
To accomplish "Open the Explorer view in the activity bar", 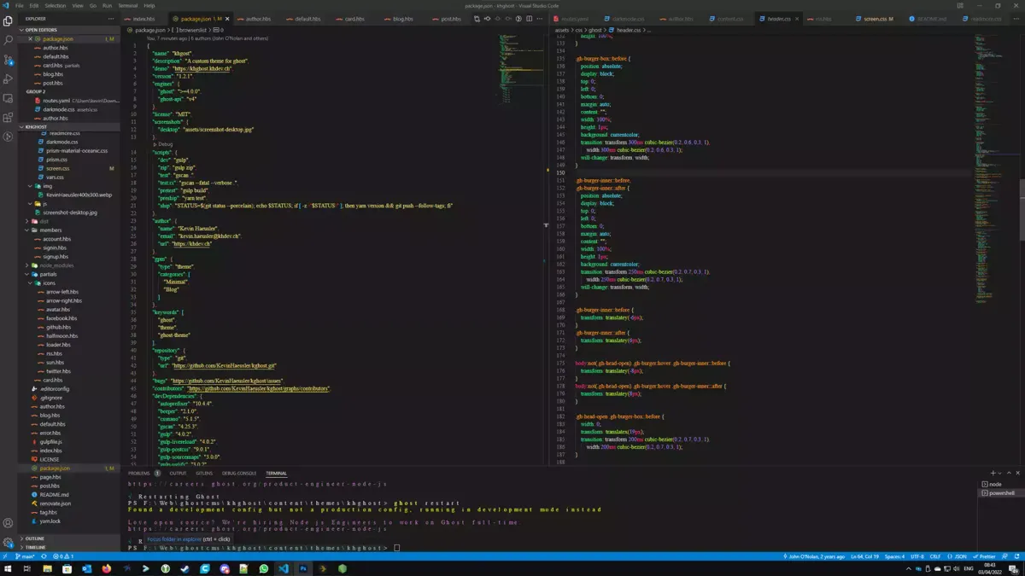I will [9, 21].
